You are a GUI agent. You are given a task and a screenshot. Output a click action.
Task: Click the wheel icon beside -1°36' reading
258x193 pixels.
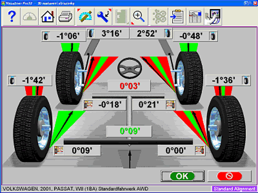pyautogui.click(x=246, y=80)
